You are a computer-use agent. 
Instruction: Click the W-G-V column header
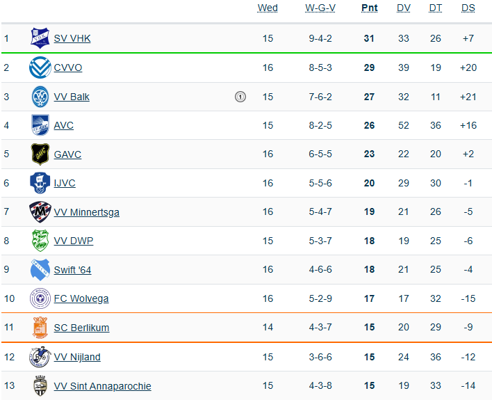point(320,8)
